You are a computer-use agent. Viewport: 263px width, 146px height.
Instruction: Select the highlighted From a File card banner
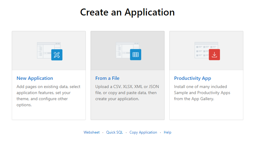(128, 51)
